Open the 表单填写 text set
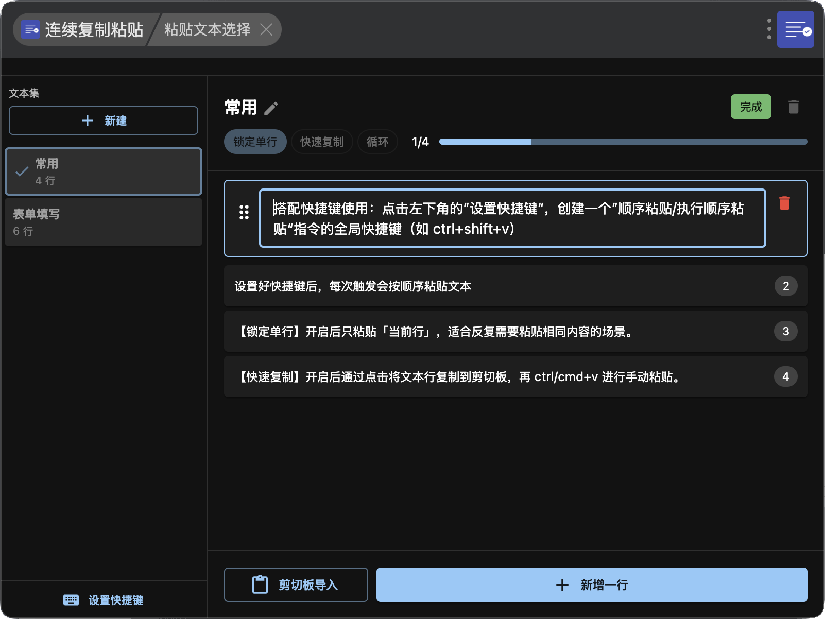The height and width of the screenshot is (619, 825). pos(104,222)
